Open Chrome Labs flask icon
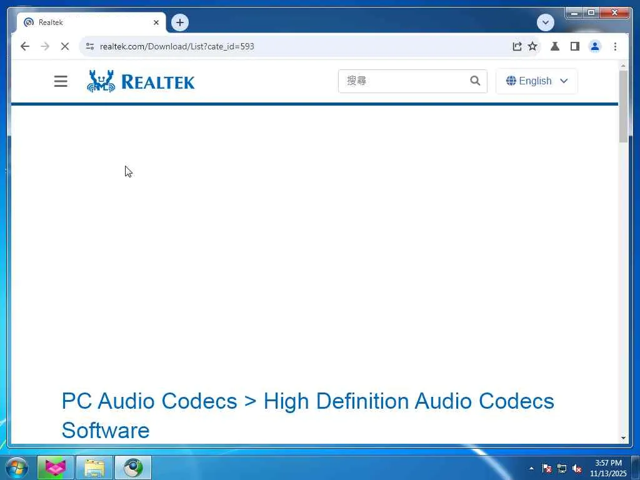The image size is (640, 480). pyautogui.click(x=555, y=46)
